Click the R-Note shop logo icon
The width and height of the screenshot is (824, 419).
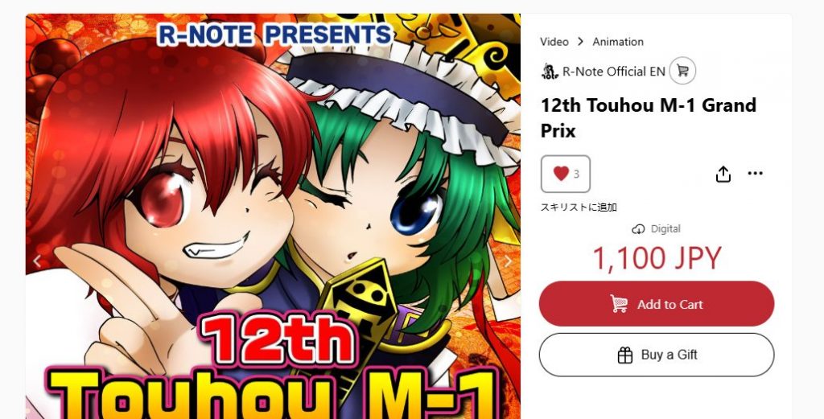coord(550,71)
